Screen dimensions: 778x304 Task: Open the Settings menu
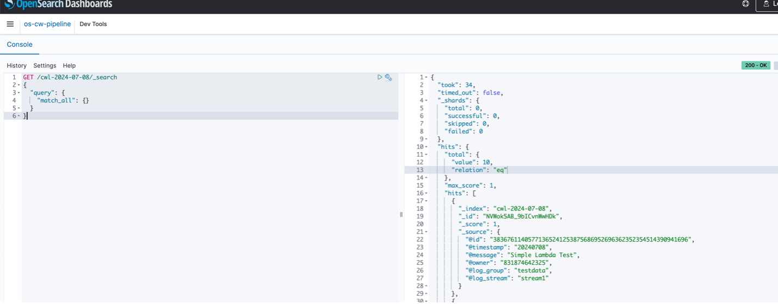(x=45, y=65)
